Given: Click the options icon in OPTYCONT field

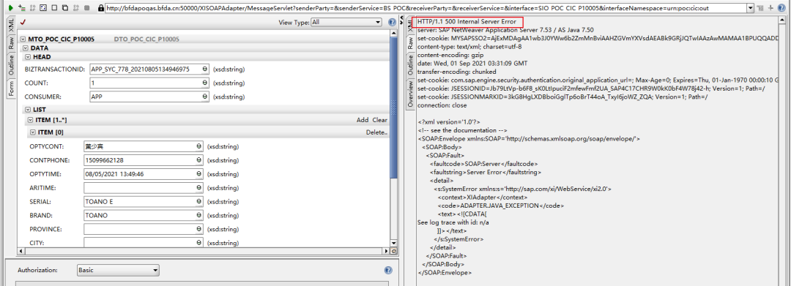Looking at the screenshot, I should pyautogui.click(x=198, y=146).
